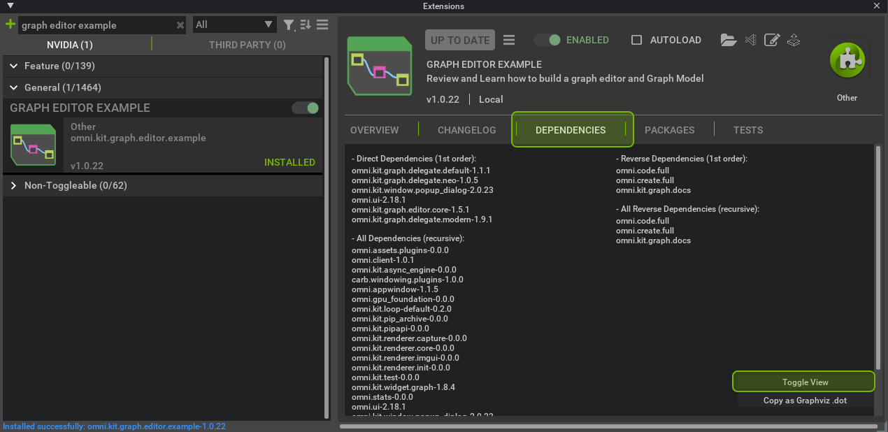Click omni.assets.plugins-0.0.0 entry
888x432 pixels.
click(x=400, y=250)
